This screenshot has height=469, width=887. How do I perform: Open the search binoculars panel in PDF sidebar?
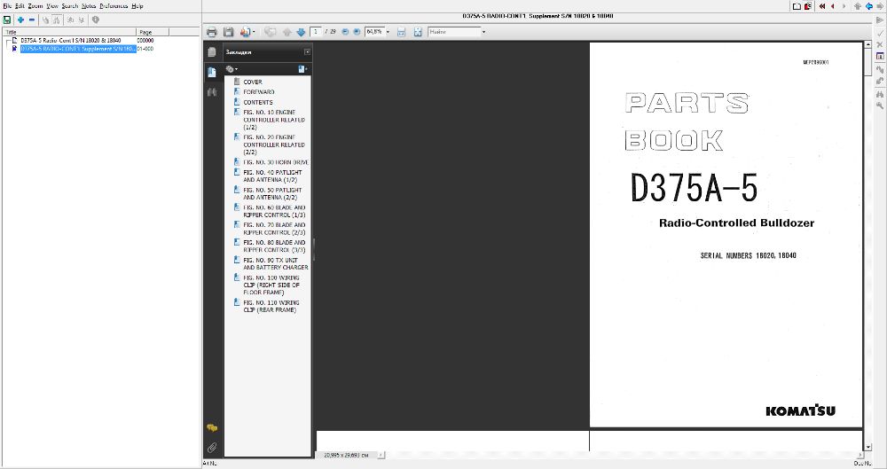[212, 91]
